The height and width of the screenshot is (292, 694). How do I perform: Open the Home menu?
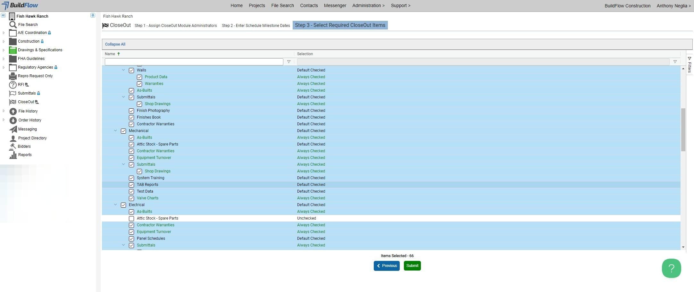click(237, 5)
